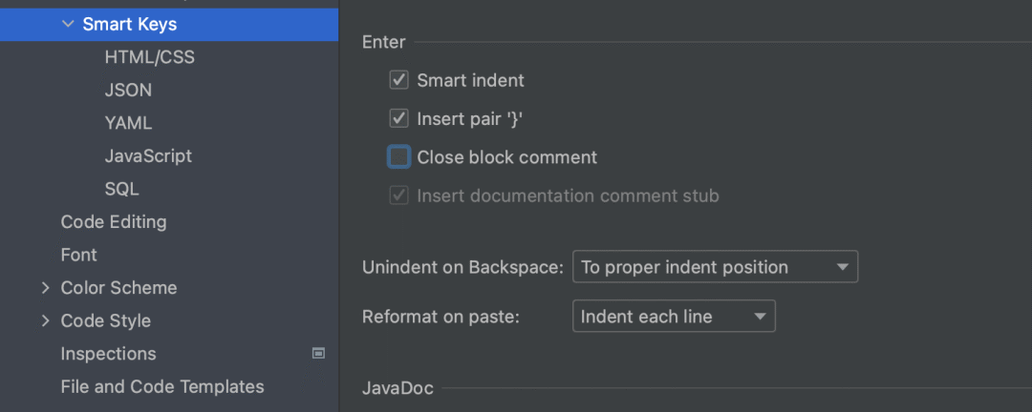
Task: Go to JavaScript smart keys settings
Action: (x=148, y=156)
